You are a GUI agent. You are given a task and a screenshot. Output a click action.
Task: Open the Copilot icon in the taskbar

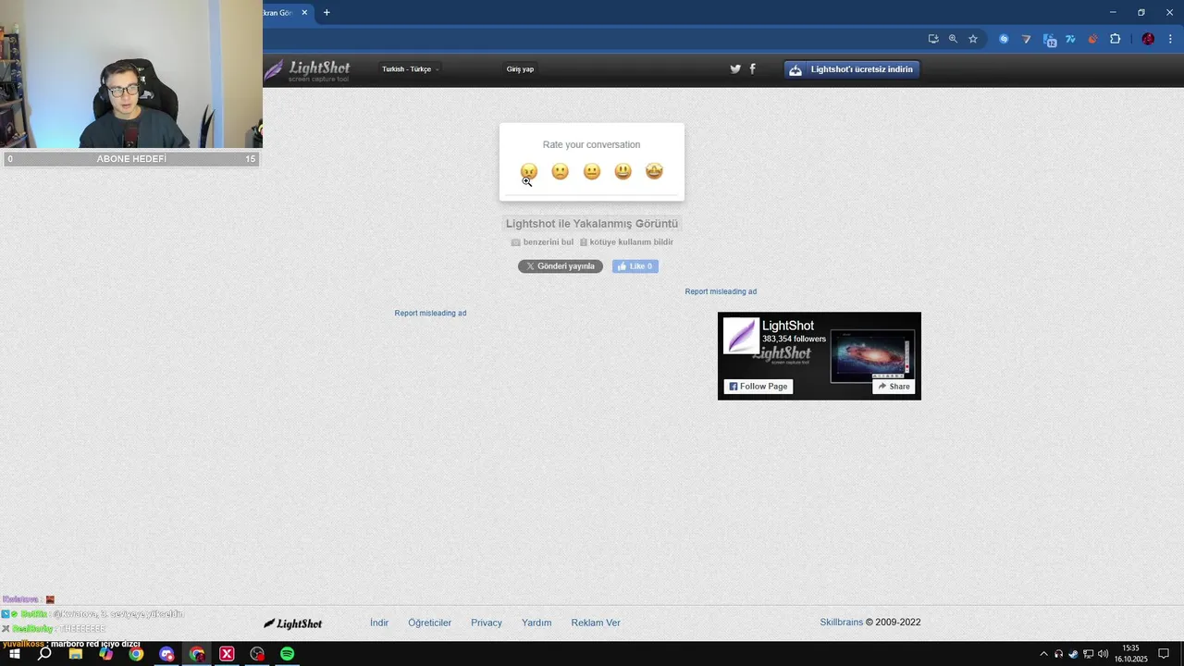106,654
